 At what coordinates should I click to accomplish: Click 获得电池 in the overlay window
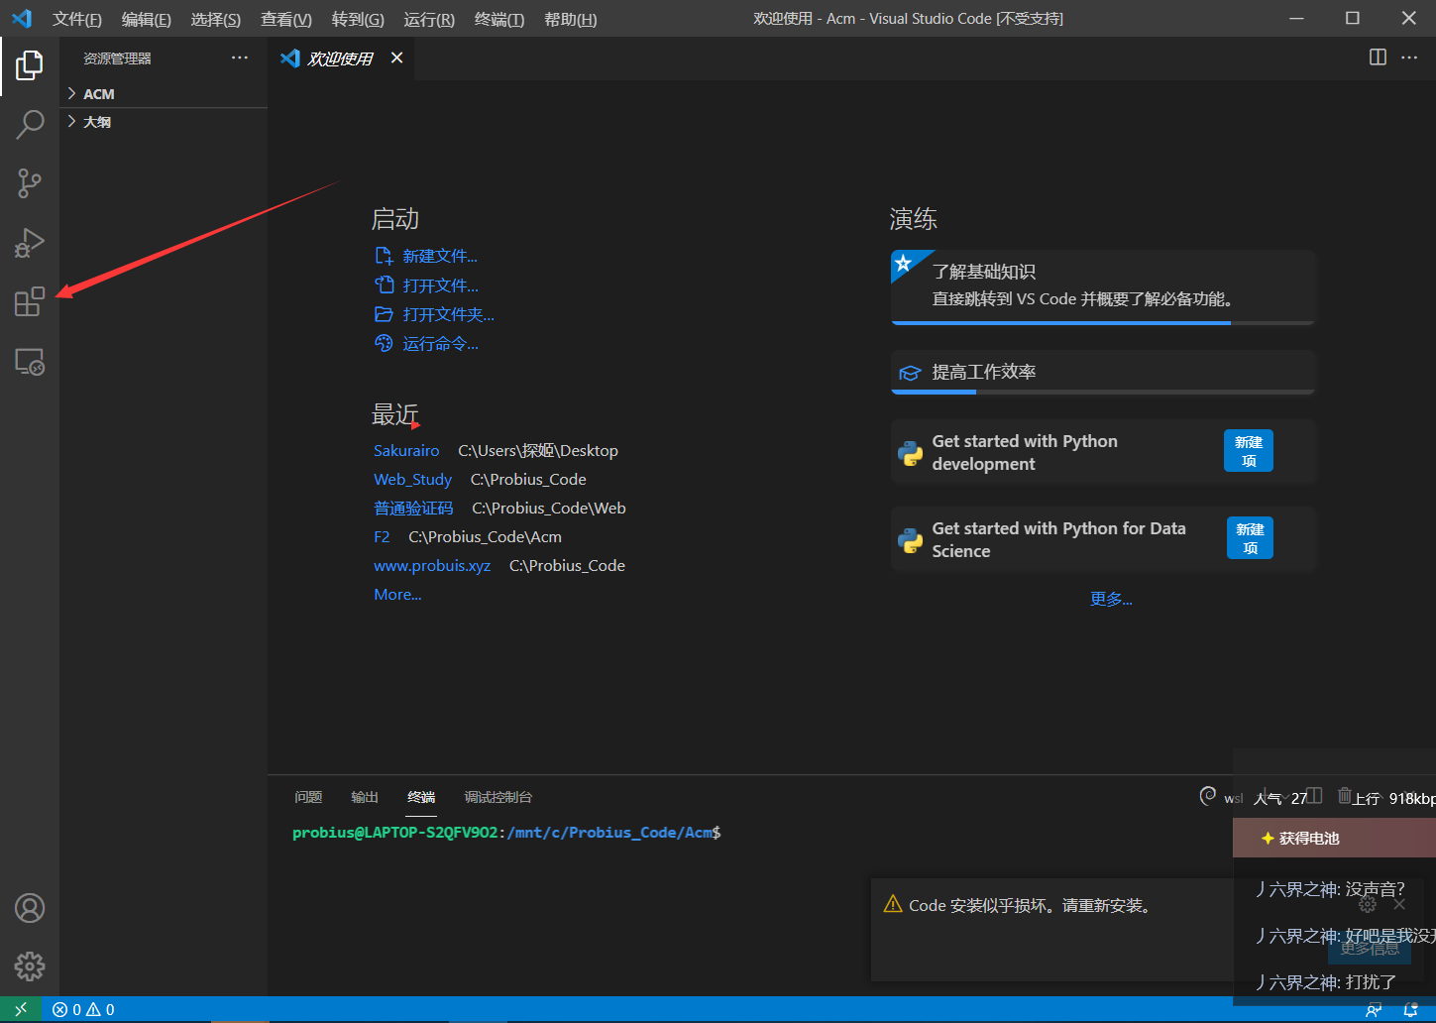[x=1308, y=839]
